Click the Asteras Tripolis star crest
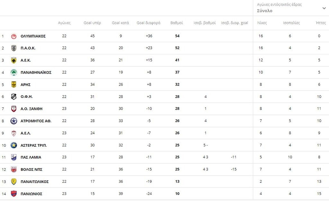 click(13, 145)
